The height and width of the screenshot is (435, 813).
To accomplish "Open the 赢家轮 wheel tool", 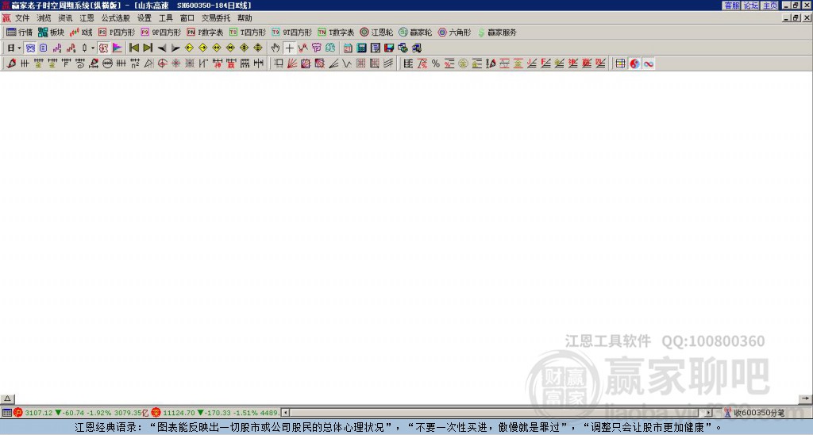I will 415,32.
